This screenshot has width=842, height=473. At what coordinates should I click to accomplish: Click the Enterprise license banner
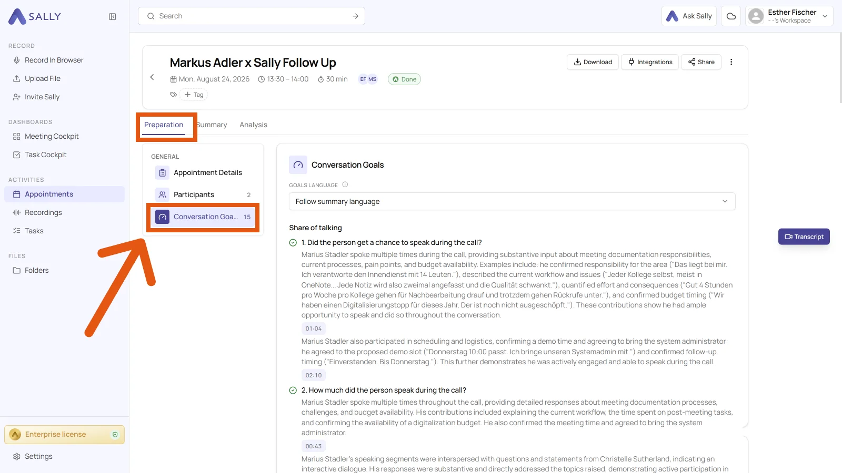tap(65, 435)
